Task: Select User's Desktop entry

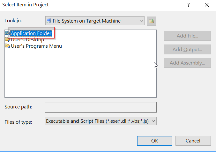Action: (x=27, y=40)
